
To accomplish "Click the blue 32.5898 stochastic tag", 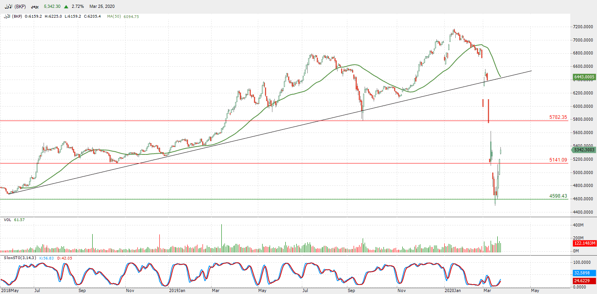I will click(x=584, y=273).
